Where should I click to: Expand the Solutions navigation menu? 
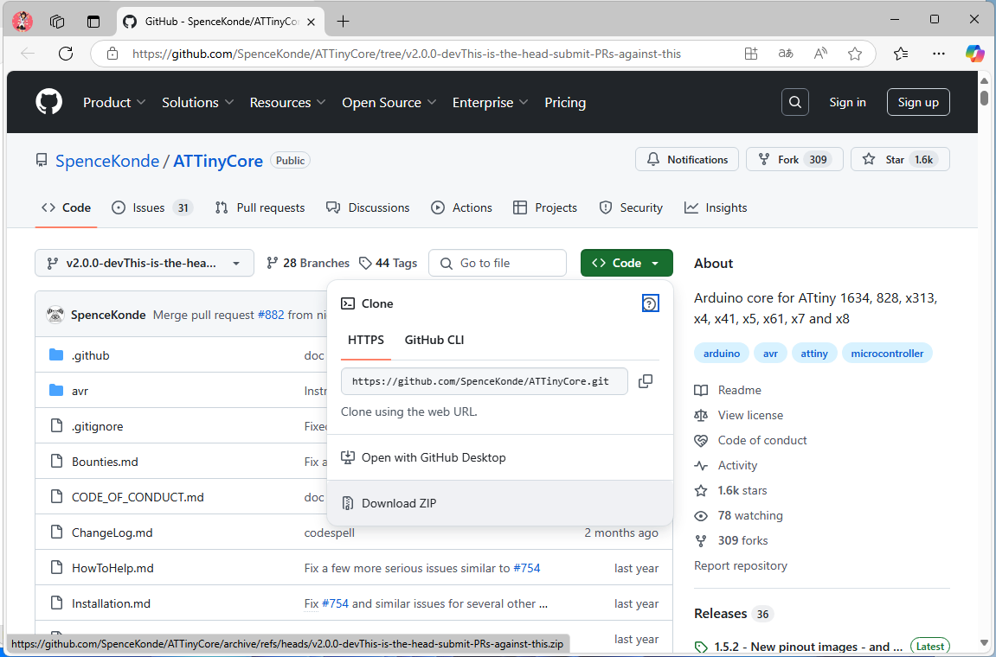click(197, 102)
